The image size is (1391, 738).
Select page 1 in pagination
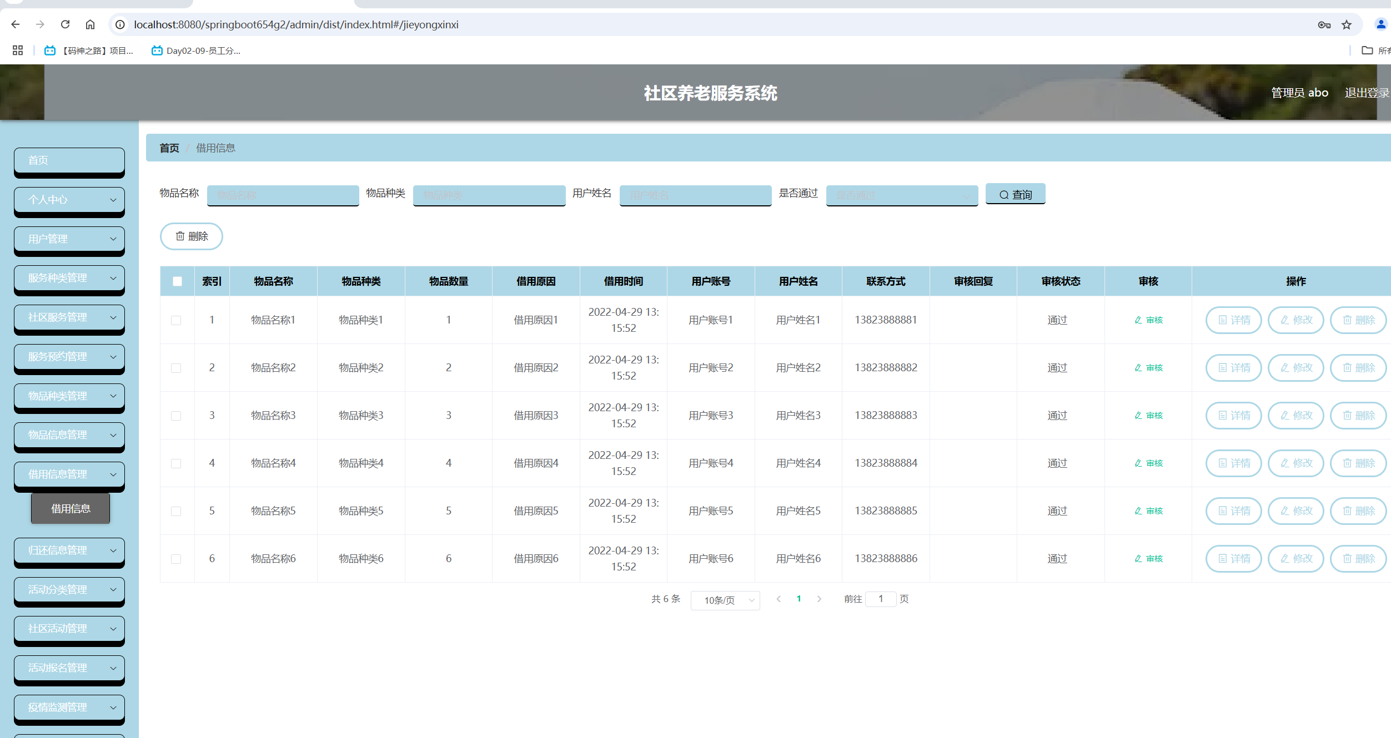pyautogui.click(x=799, y=599)
